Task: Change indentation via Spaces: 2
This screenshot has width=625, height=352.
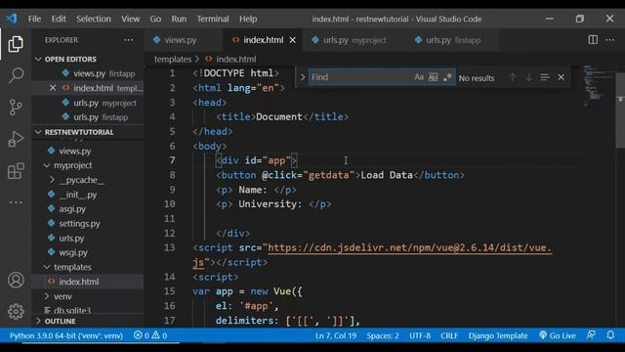Action: pos(383,335)
